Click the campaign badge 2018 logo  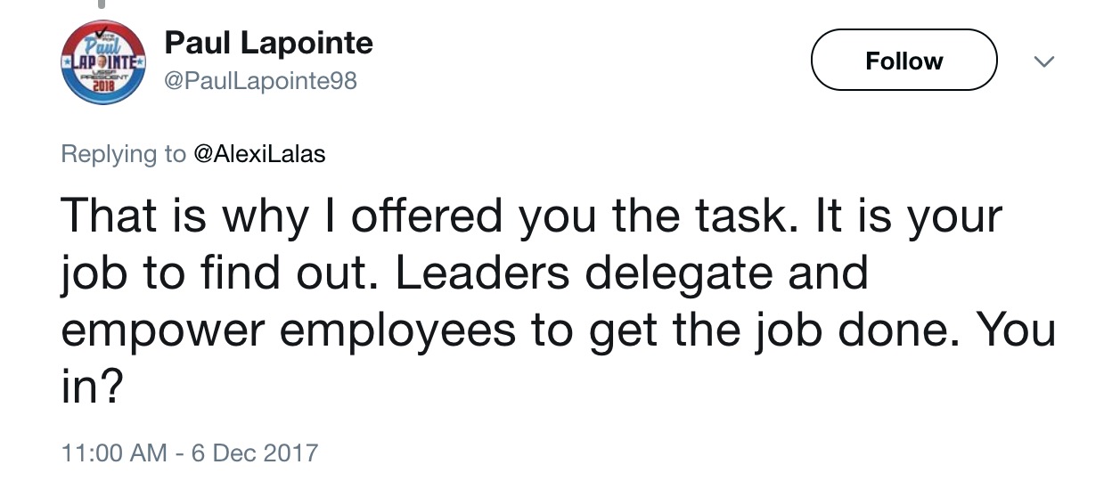(104, 62)
